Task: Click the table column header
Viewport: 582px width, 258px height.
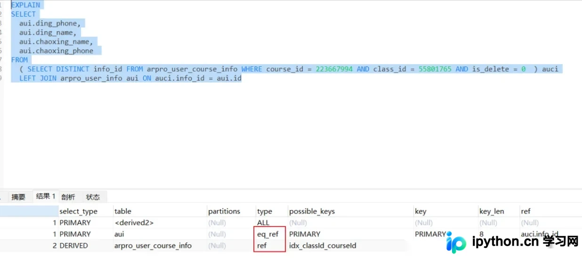Action: pyautogui.click(x=123, y=211)
